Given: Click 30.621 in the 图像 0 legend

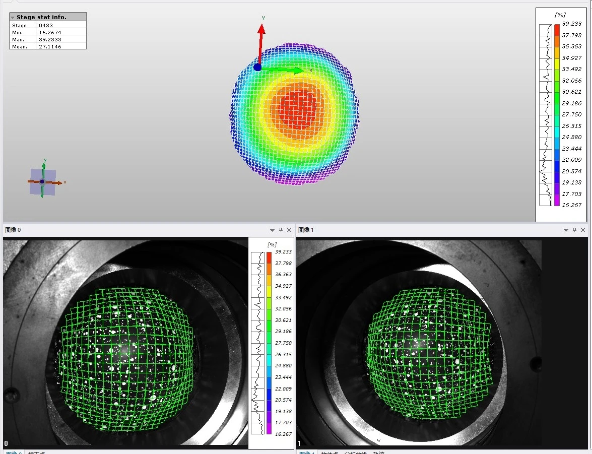Looking at the screenshot, I should (283, 320).
